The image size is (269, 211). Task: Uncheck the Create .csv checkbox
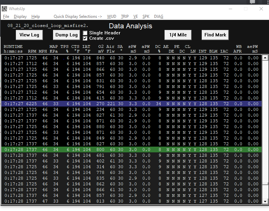point(85,38)
